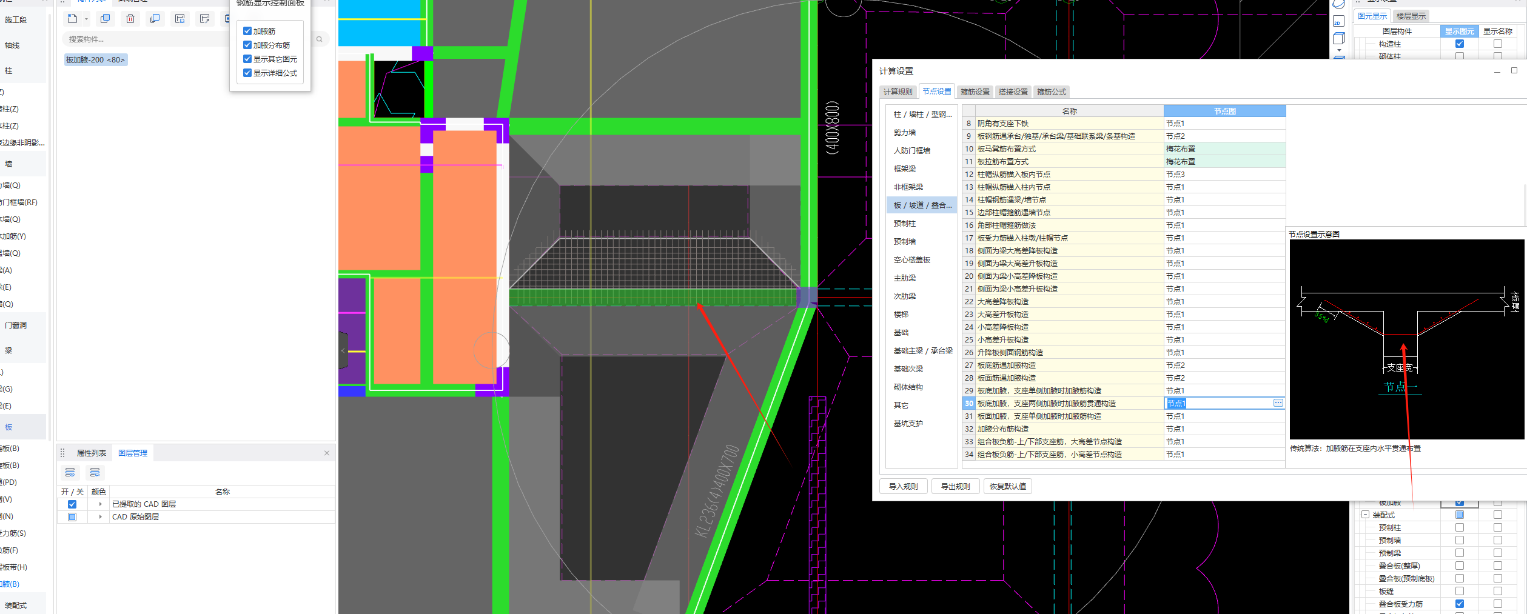Click the 节点图 column header
Viewport: 1527px width, 614px height.
(x=1224, y=111)
